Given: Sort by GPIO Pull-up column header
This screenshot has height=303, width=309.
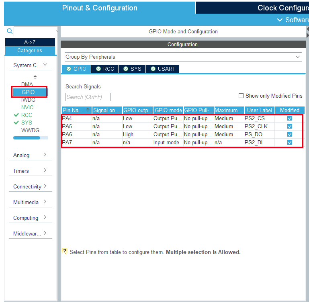Looking at the screenshot, I should click(198, 110).
